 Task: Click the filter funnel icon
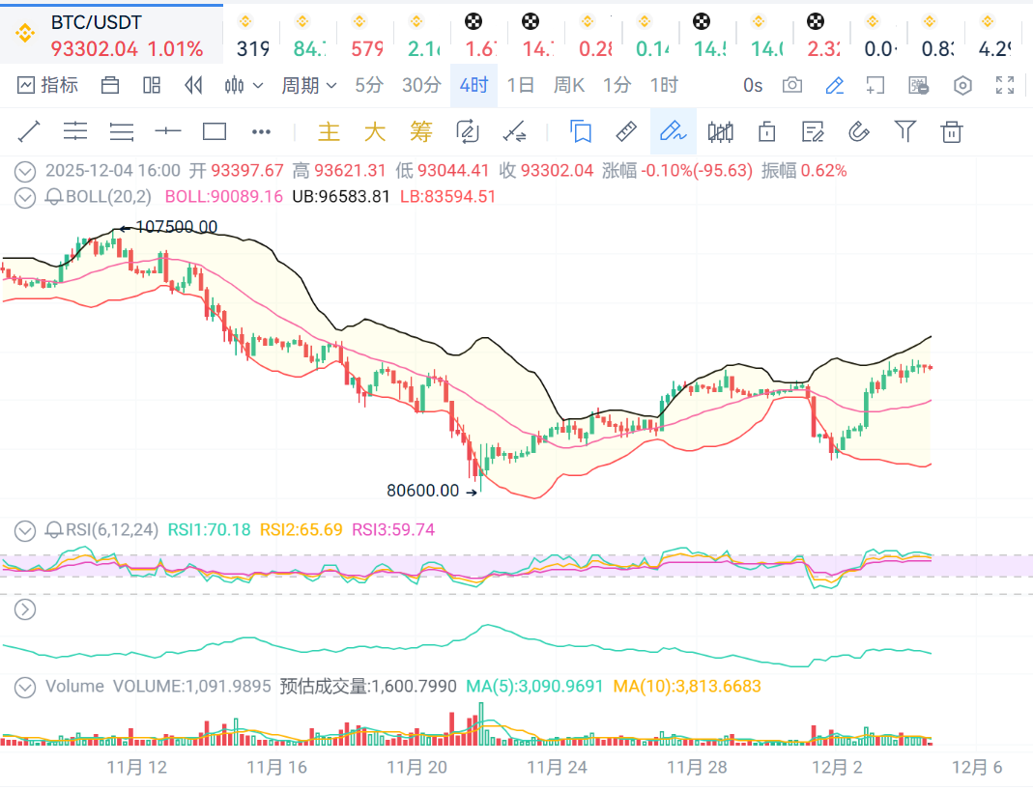tap(904, 131)
